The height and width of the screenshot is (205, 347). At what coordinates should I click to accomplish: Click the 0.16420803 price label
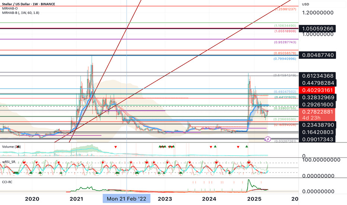[317, 132]
